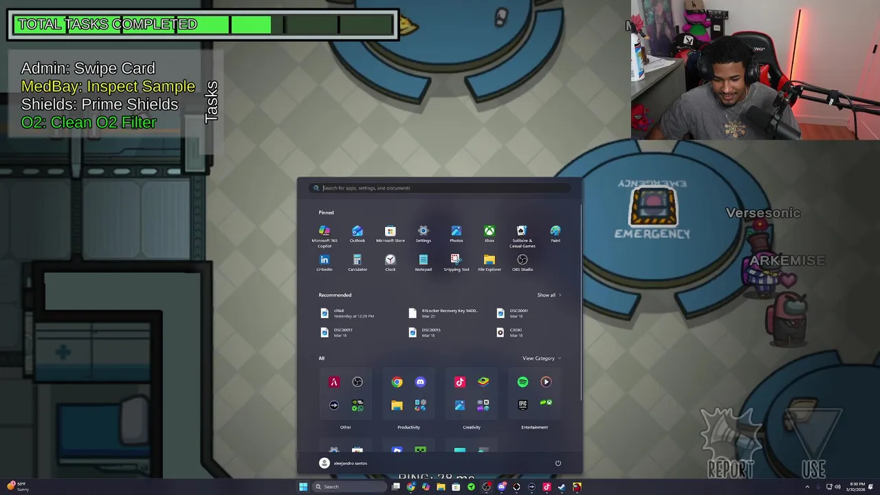
Task: Launch OBS Studio from pinned apps
Action: pyautogui.click(x=522, y=263)
